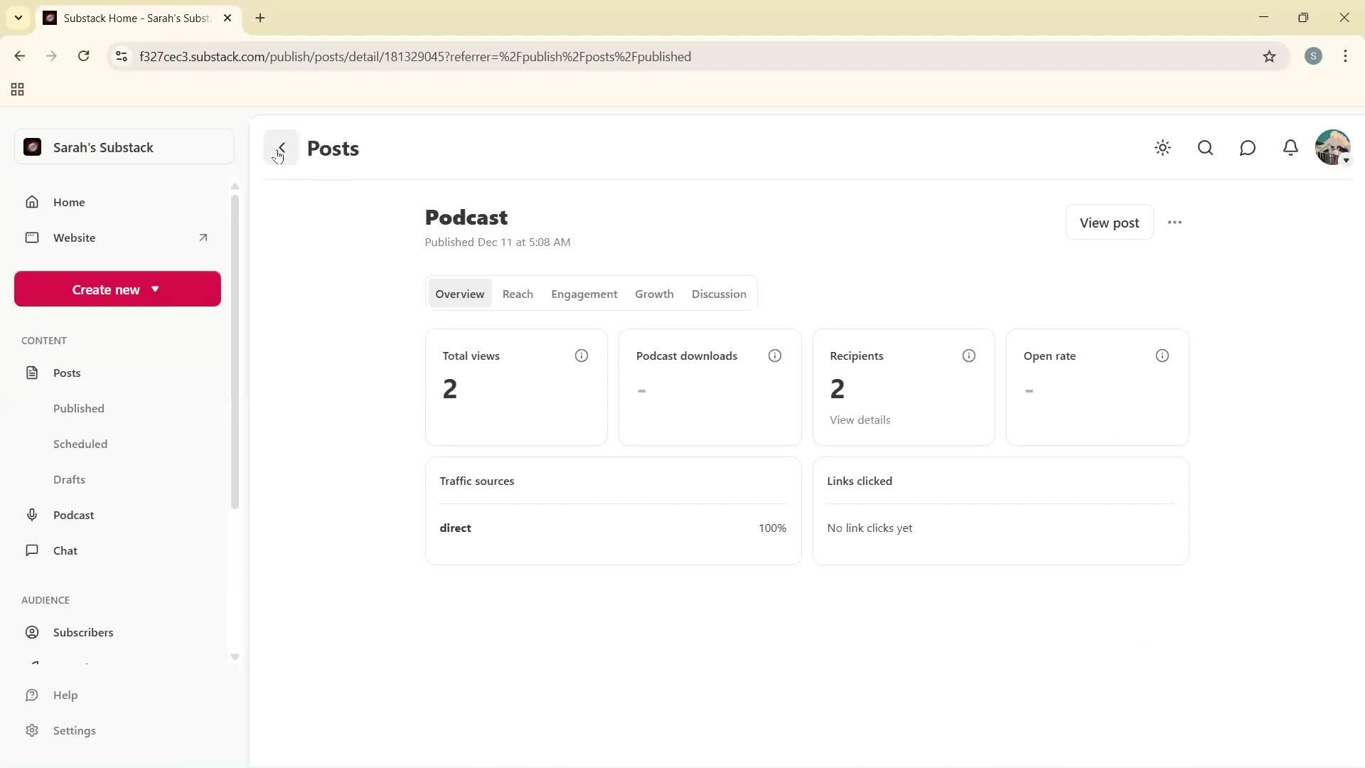
Task: Switch to the Engagement tab
Action: [584, 294]
